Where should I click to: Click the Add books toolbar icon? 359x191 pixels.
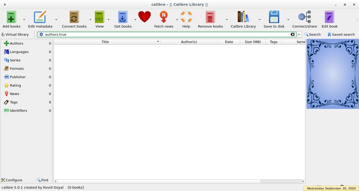coord(11,17)
